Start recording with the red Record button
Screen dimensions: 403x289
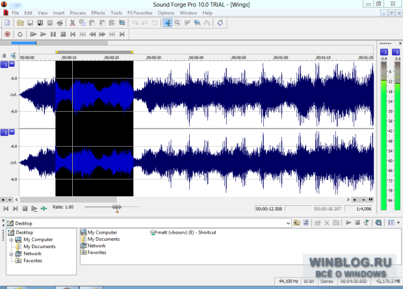[7, 34]
